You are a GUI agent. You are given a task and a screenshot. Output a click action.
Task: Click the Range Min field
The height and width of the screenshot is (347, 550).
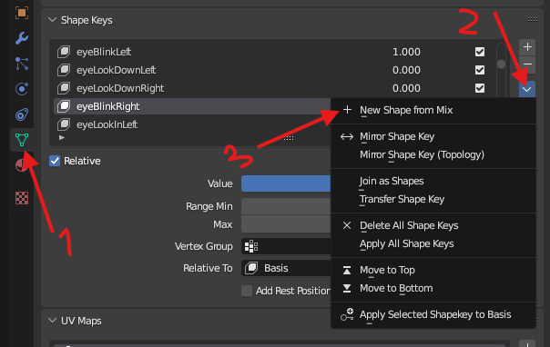tap(286, 206)
